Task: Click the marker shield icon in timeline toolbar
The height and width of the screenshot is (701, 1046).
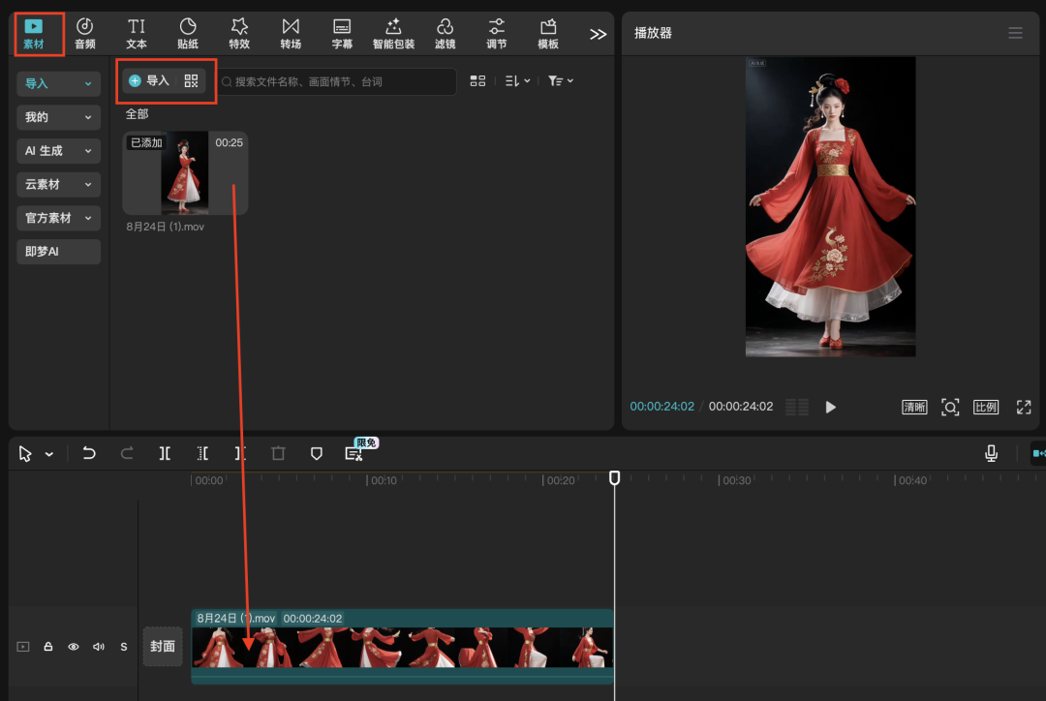Action: (316, 453)
